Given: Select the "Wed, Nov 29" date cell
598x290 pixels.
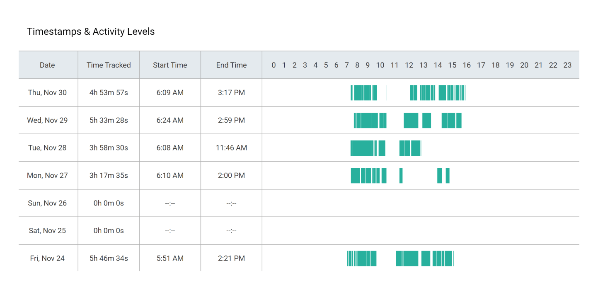Looking at the screenshot, I should [x=47, y=120].
